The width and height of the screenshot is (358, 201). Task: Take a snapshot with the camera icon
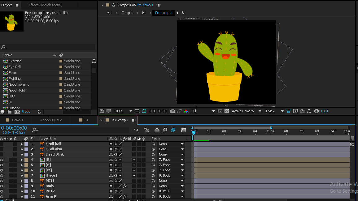point(172,111)
